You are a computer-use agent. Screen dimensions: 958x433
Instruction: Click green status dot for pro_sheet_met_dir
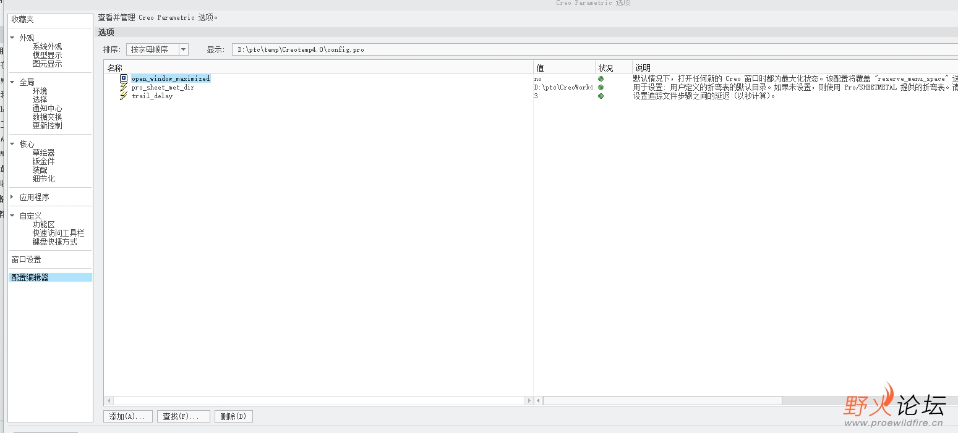[601, 88]
